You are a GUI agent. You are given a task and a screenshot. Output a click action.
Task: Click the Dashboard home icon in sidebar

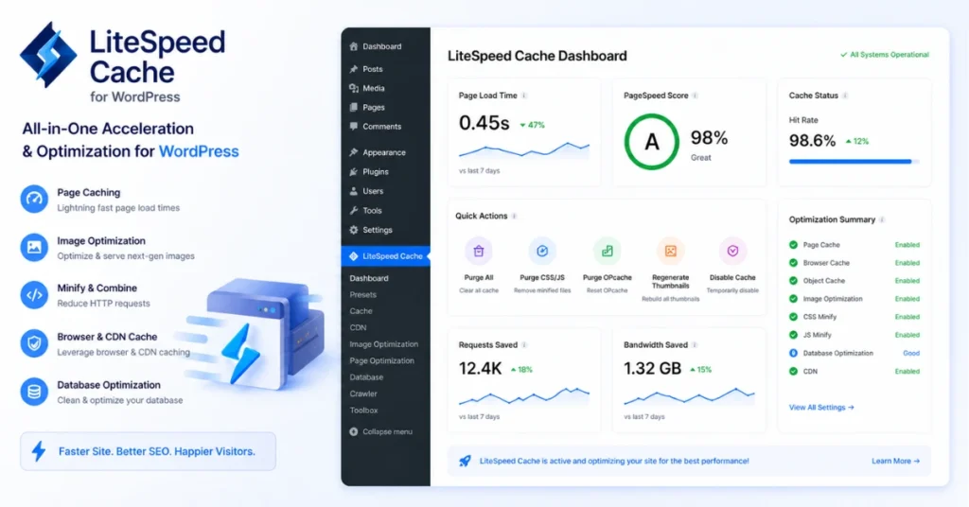pyautogui.click(x=354, y=46)
